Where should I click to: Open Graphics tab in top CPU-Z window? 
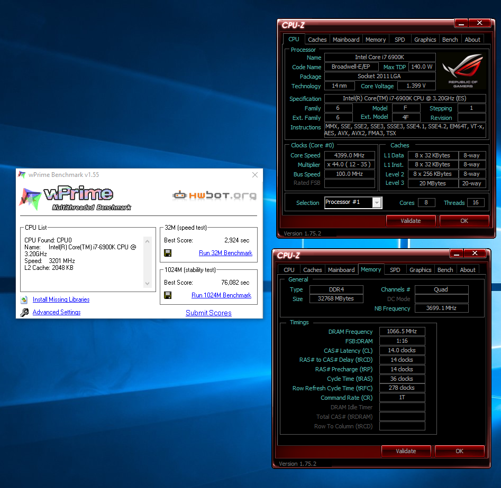[425, 40]
